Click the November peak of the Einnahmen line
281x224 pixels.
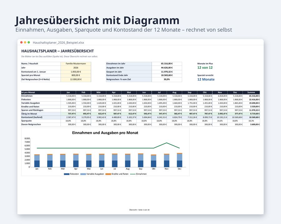click(x=167, y=143)
